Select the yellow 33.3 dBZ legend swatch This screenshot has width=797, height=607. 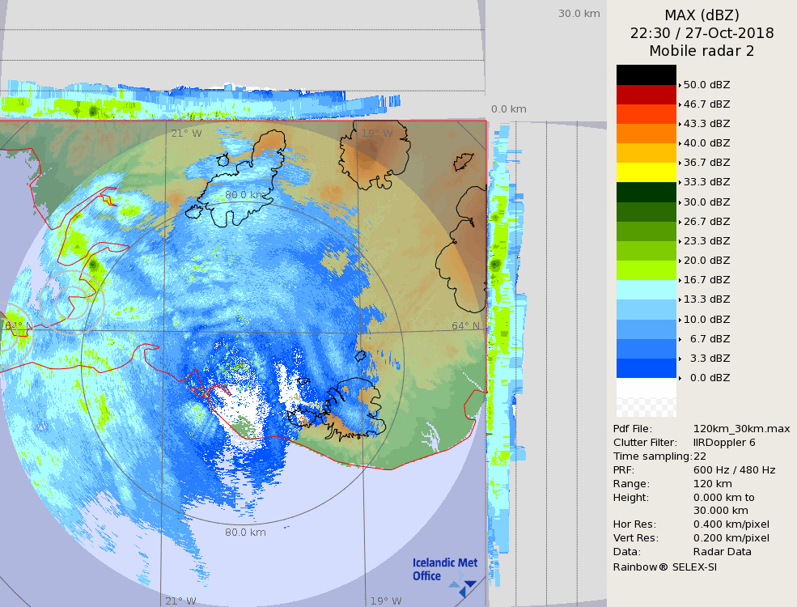tap(646, 172)
